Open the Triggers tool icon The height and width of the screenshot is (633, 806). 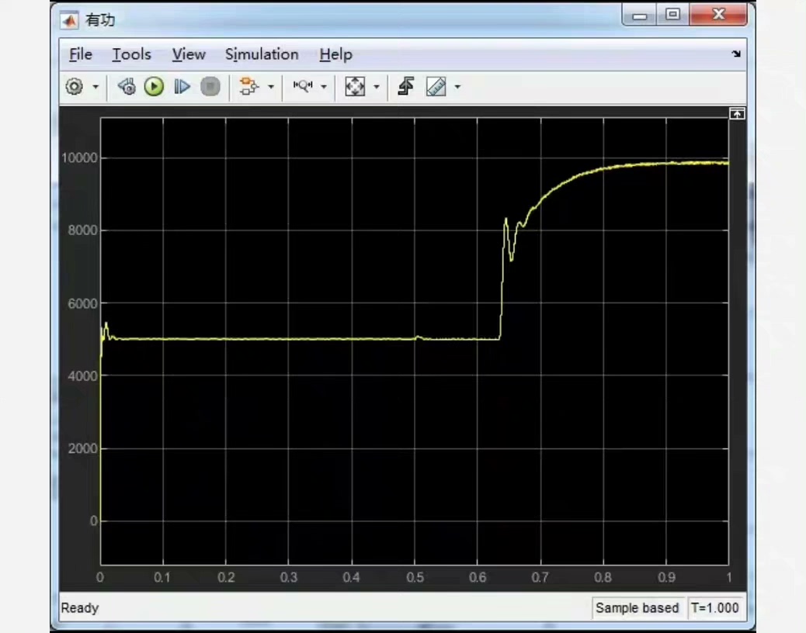pos(406,86)
